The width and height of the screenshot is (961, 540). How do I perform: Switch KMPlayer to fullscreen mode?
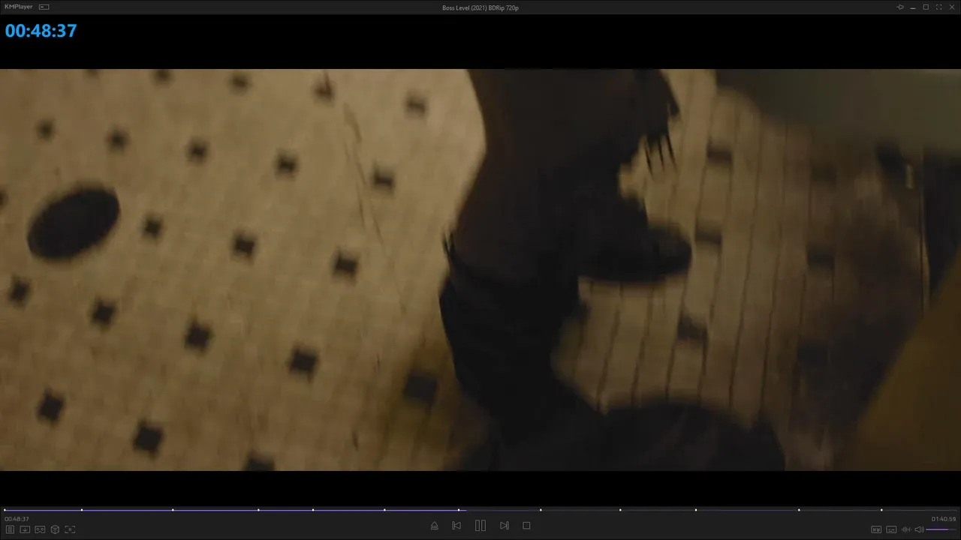click(x=938, y=7)
